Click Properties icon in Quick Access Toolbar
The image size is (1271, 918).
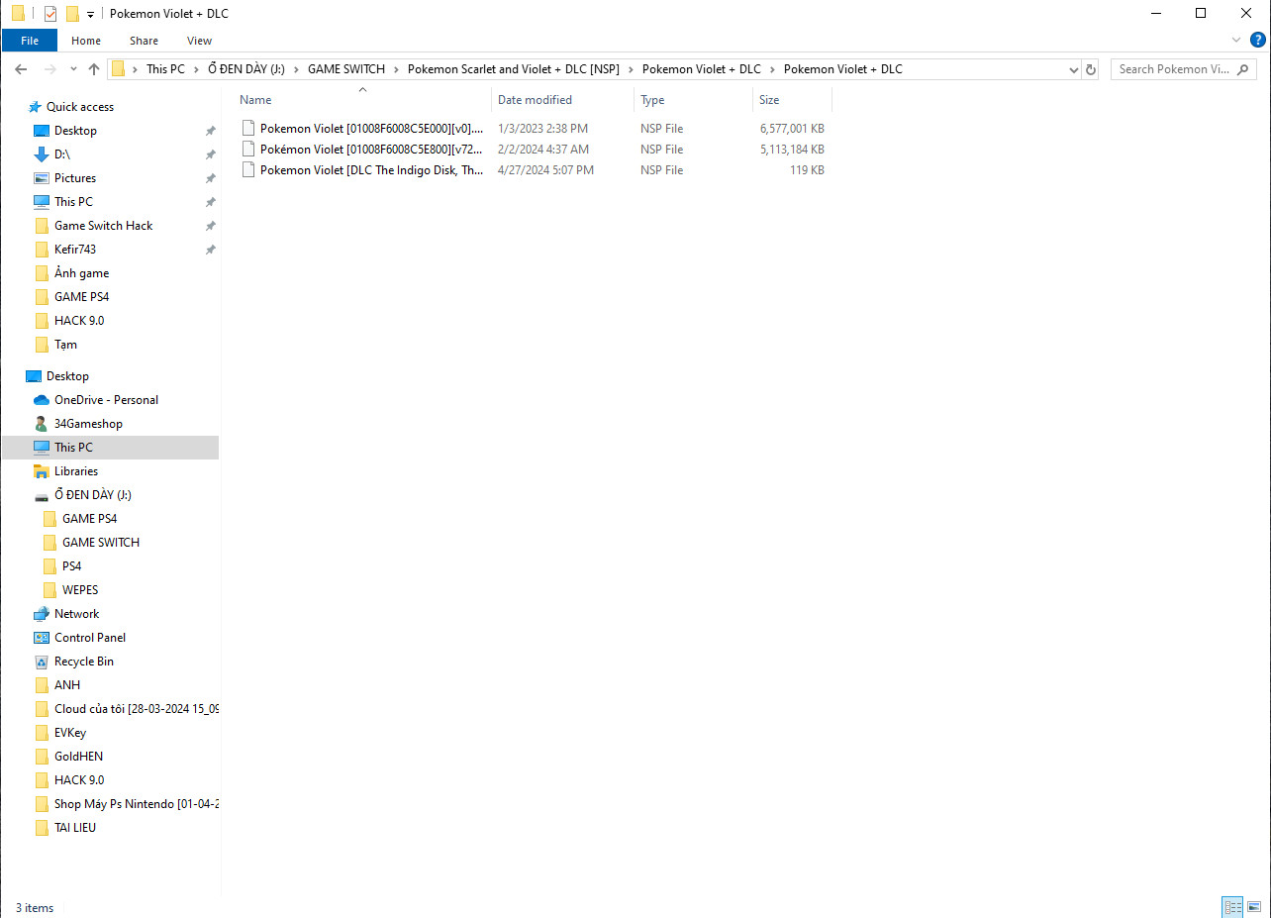[50, 14]
